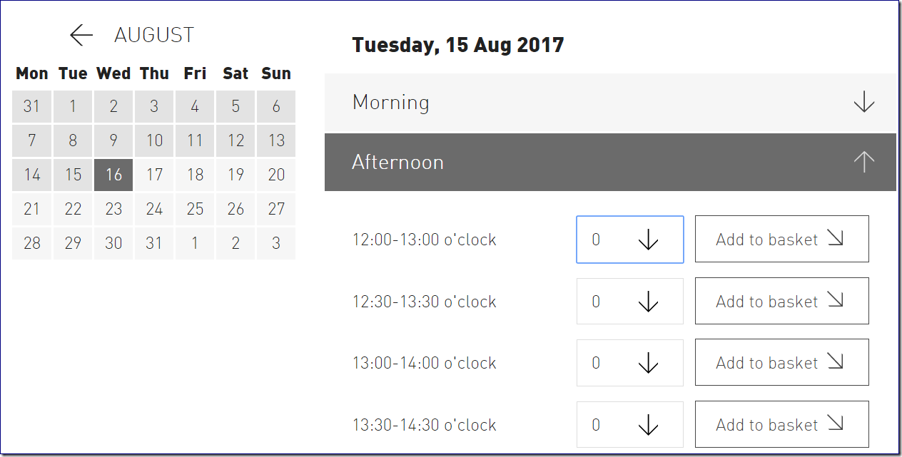Expand the Morning time slots section
The width and height of the screenshot is (902, 457).
point(610,103)
